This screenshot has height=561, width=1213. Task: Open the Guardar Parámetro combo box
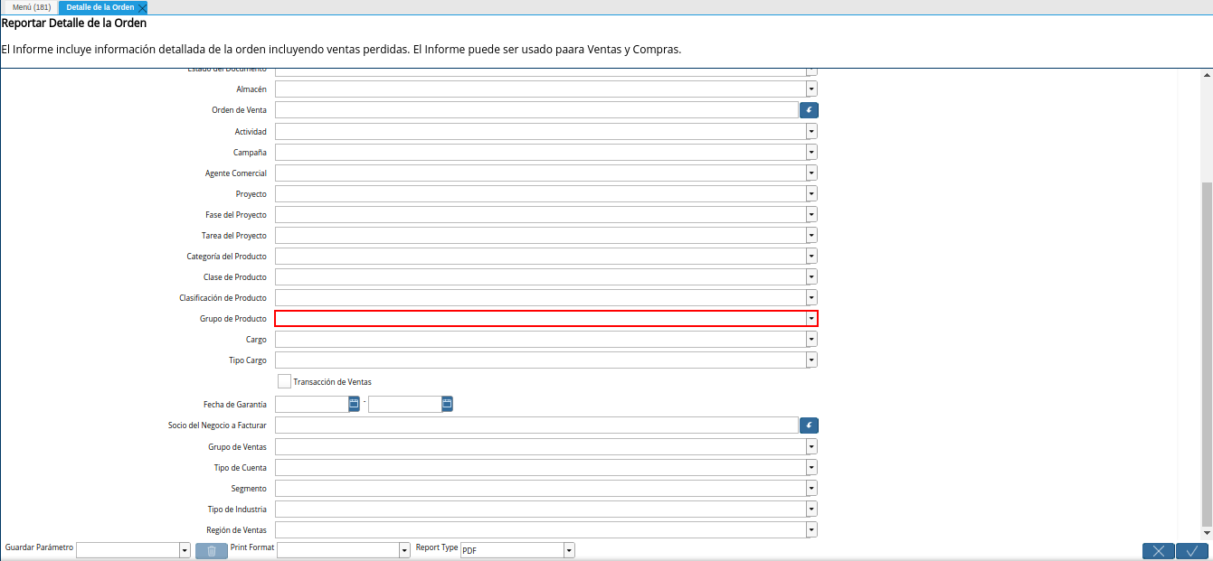[185, 550]
